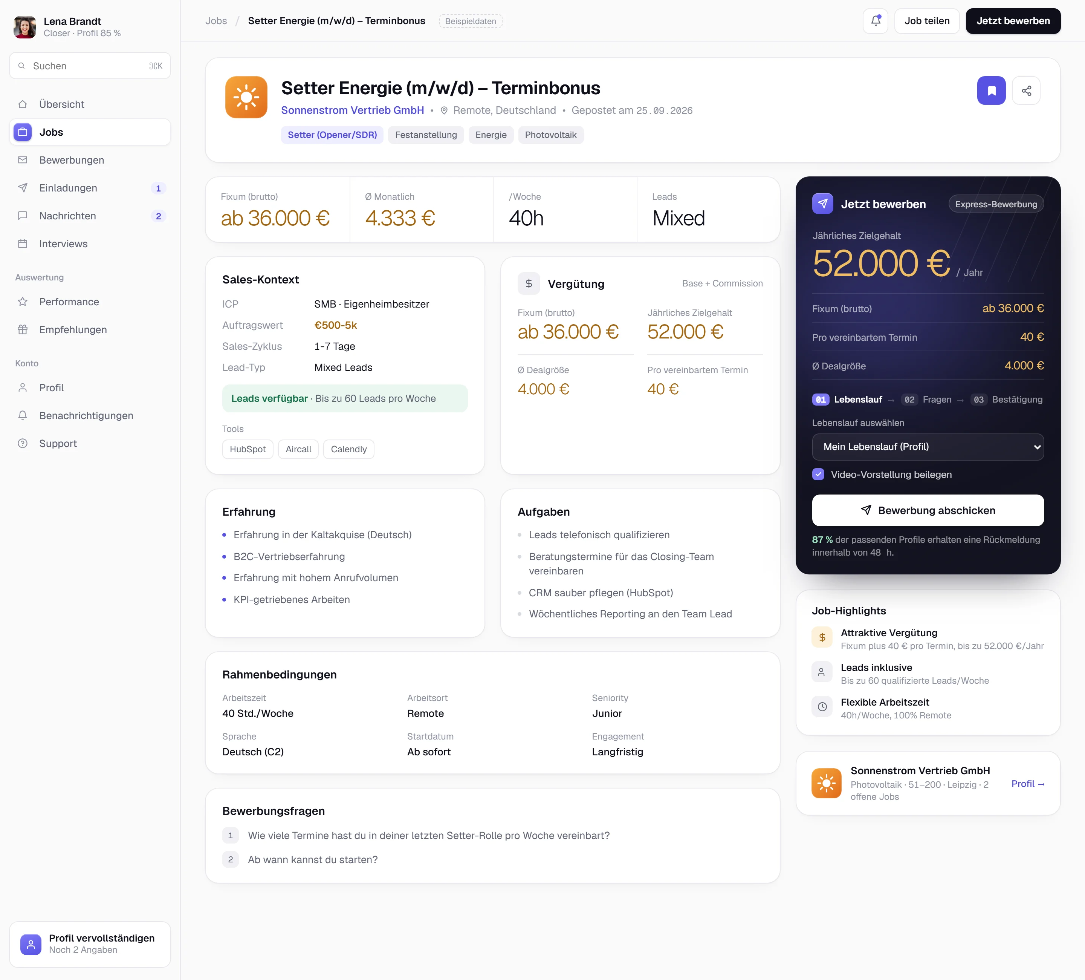Click the Empfehlungen gift icon
Viewport: 1085px width, 980px height.
tap(23, 330)
